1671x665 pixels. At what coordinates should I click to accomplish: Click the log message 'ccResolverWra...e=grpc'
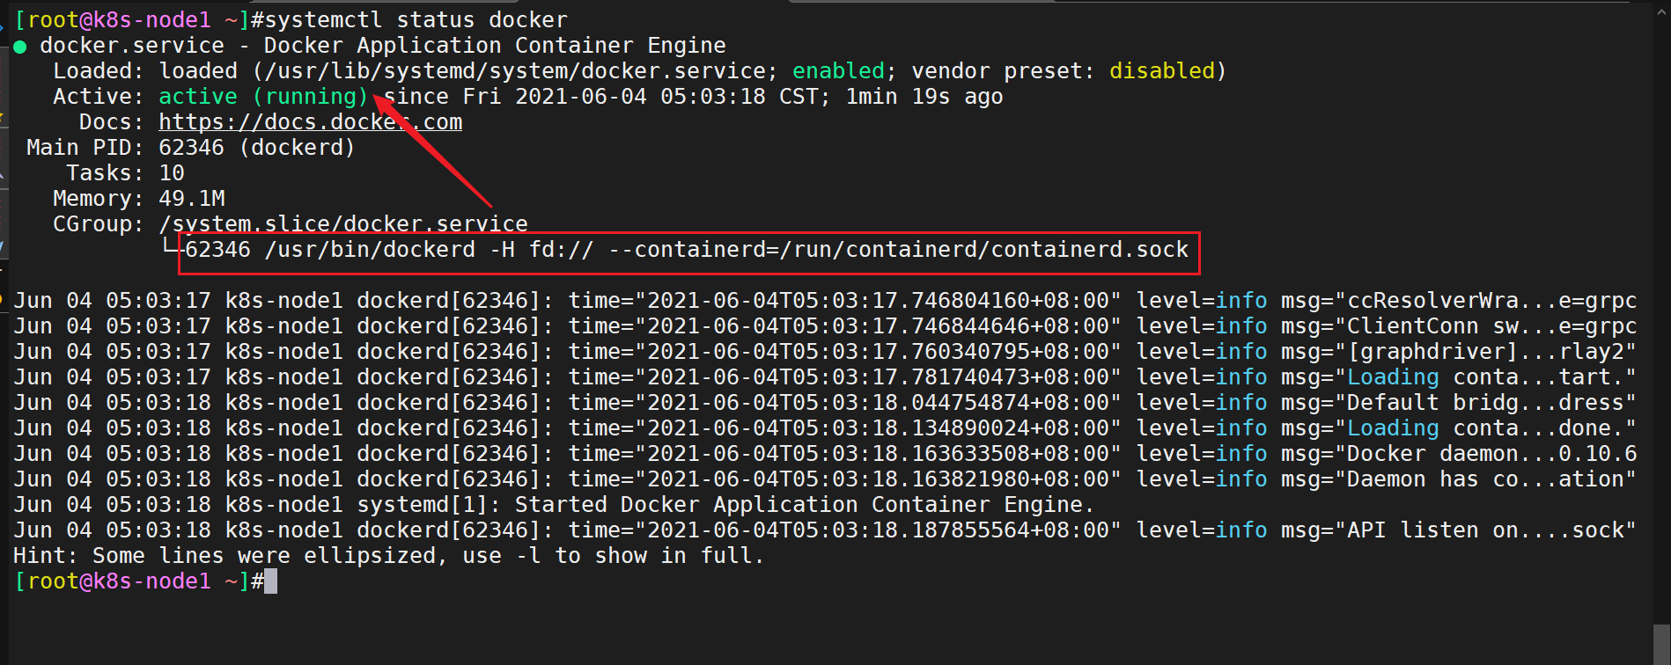click(x=1491, y=300)
